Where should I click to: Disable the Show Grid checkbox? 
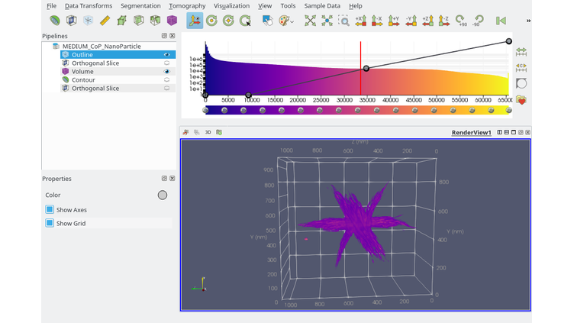[x=50, y=223]
